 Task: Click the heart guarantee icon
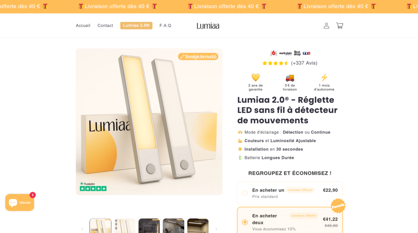pyautogui.click(x=256, y=77)
